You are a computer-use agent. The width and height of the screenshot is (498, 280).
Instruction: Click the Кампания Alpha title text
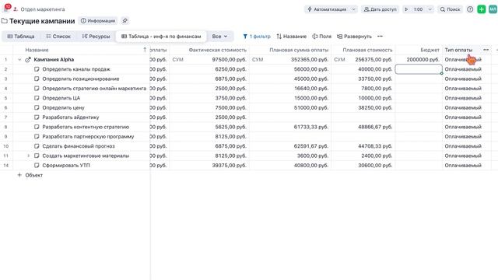tap(54, 59)
